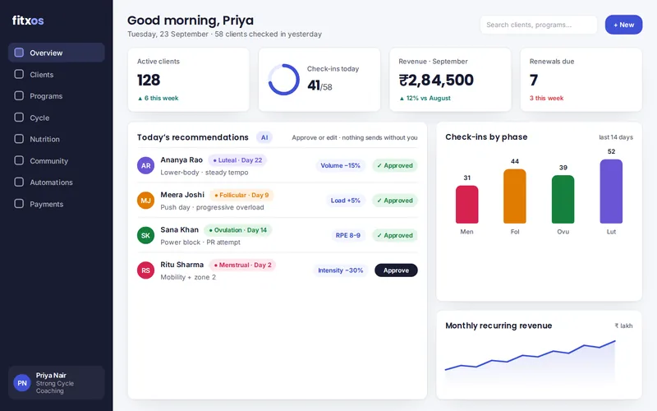Viewport: 657px width, 411px height.
Task: Click the '6 this week' text
Action: (x=158, y=98)
